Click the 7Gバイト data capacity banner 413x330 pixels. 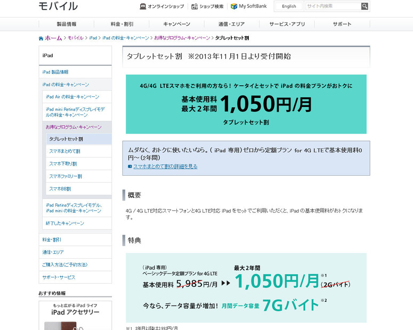pos(246,287)
